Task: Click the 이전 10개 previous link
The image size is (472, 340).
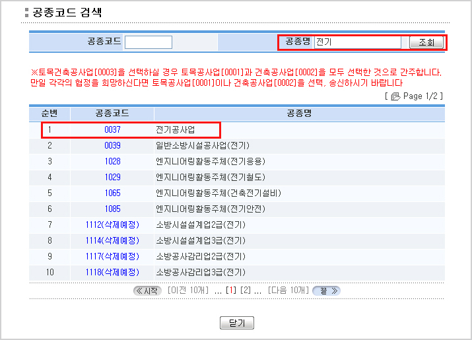Action: [188, 290]
